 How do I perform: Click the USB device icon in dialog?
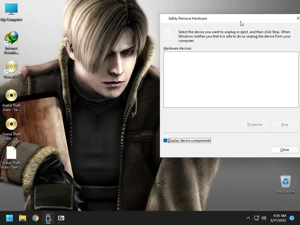[x=168, y=33]
